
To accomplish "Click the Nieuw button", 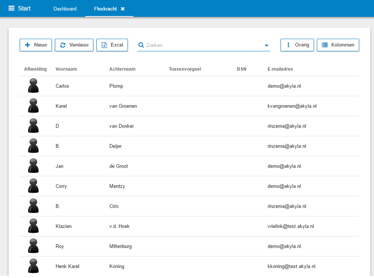I will coord(36,45).
